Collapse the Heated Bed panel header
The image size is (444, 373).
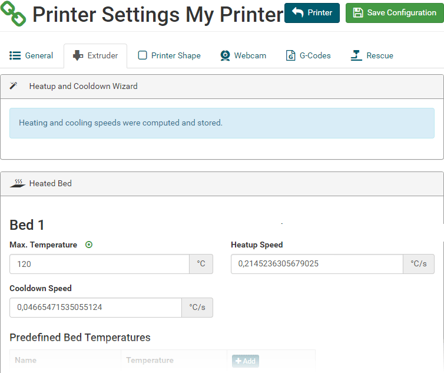(222, 184)
